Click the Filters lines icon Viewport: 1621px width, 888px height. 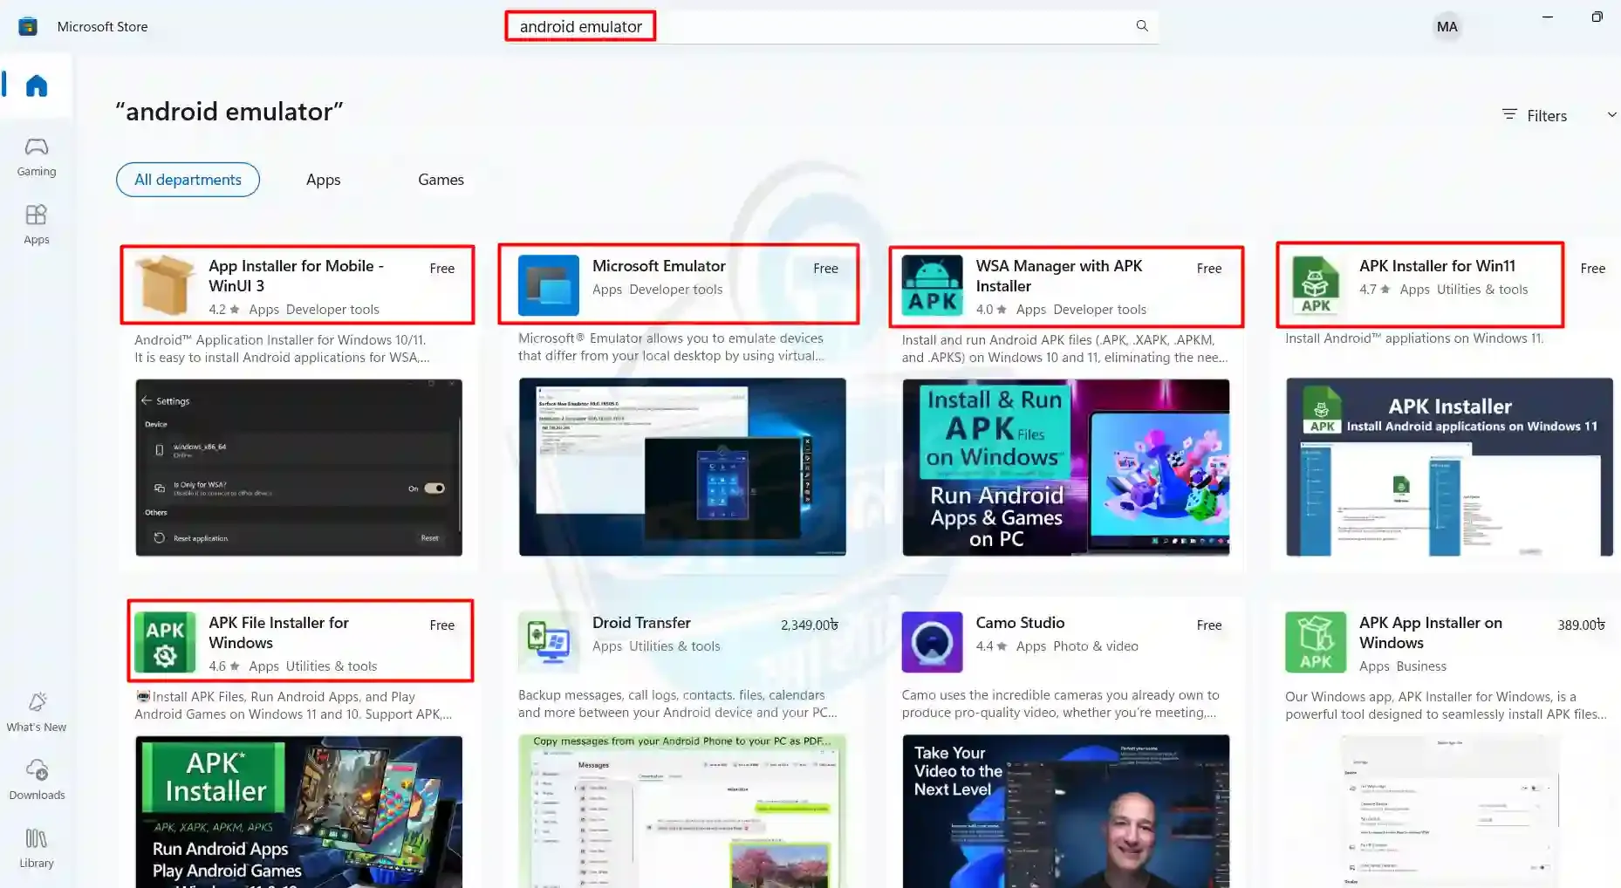pos(1509,114)
